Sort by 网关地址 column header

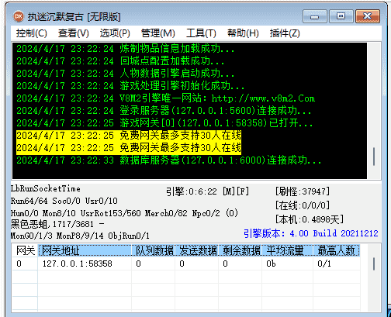pos(85,250)
